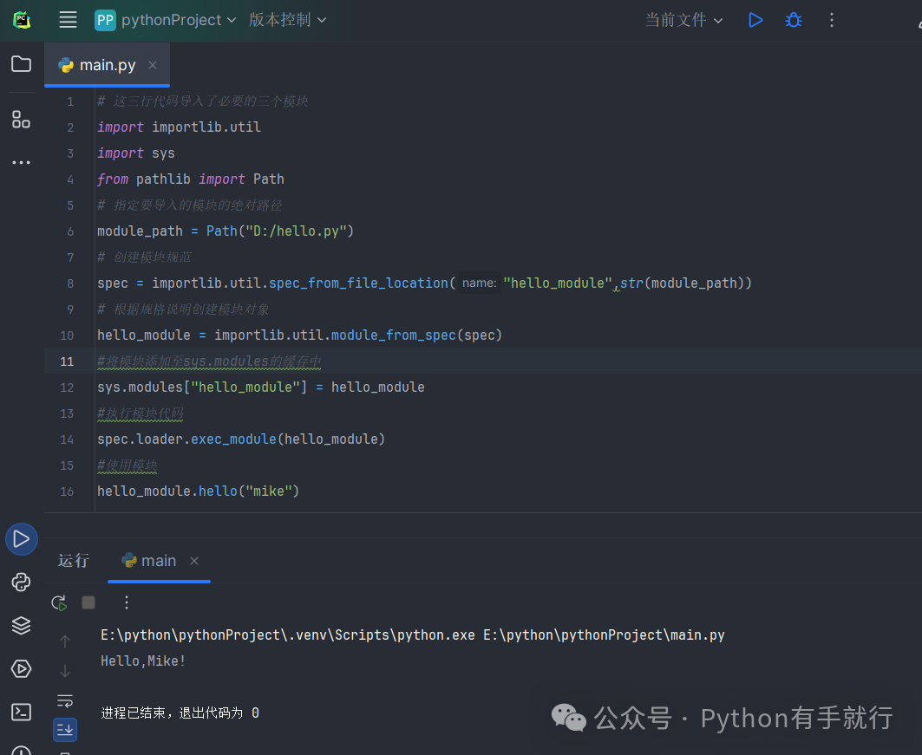Toggle scroll to end in console
The width and height of the screenshot is (922, 755).
[x=65, y=730]
